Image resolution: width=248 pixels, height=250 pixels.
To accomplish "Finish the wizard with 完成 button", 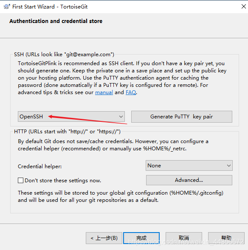I will pos(141,238).
